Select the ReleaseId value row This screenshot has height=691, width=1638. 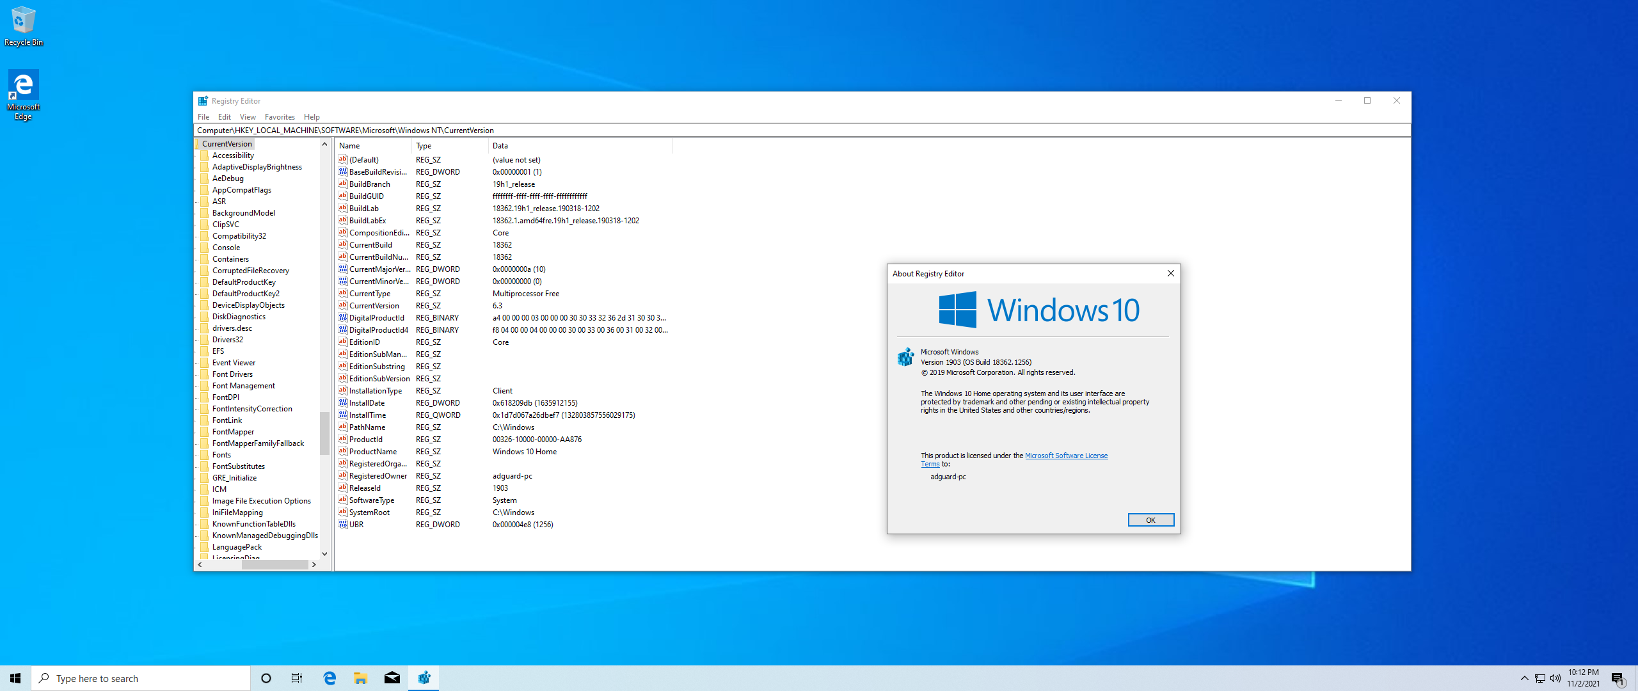pos(504,488)
